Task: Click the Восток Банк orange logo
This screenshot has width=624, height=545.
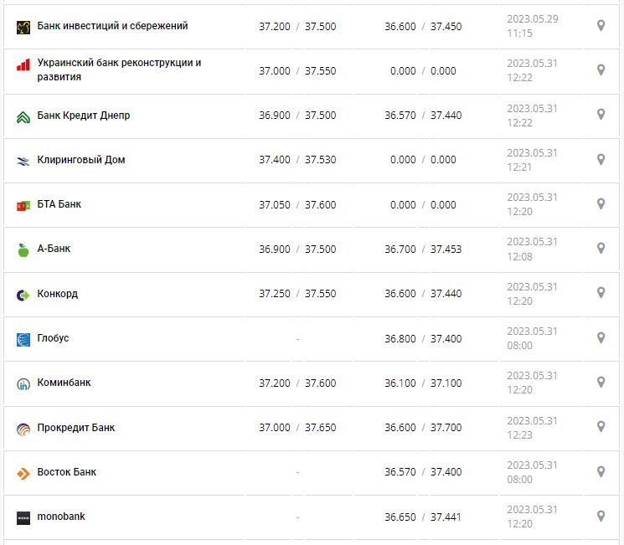Action: point(23,473)
